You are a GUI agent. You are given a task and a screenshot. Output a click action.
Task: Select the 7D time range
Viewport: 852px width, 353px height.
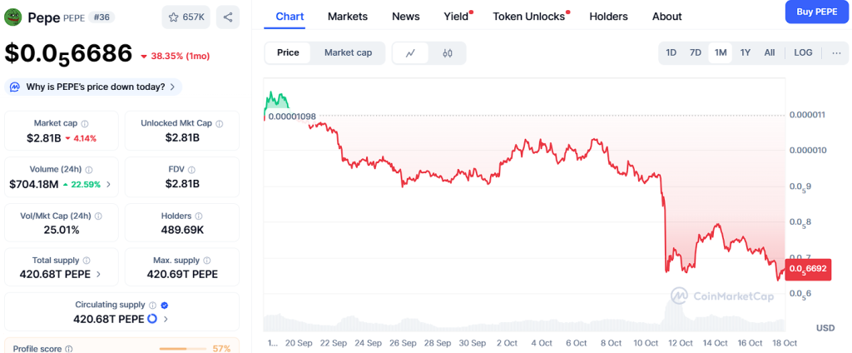[x=696, y=52]
